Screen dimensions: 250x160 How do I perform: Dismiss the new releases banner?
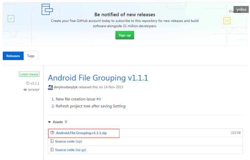235,11
